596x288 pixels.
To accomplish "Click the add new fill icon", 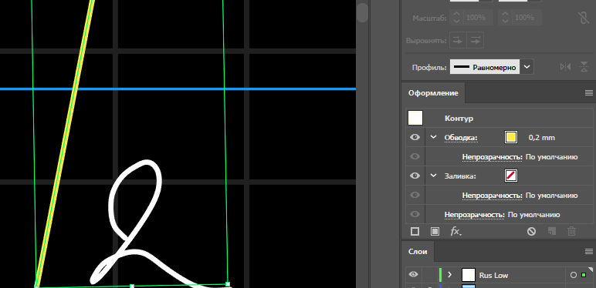I will pos(435,231).
